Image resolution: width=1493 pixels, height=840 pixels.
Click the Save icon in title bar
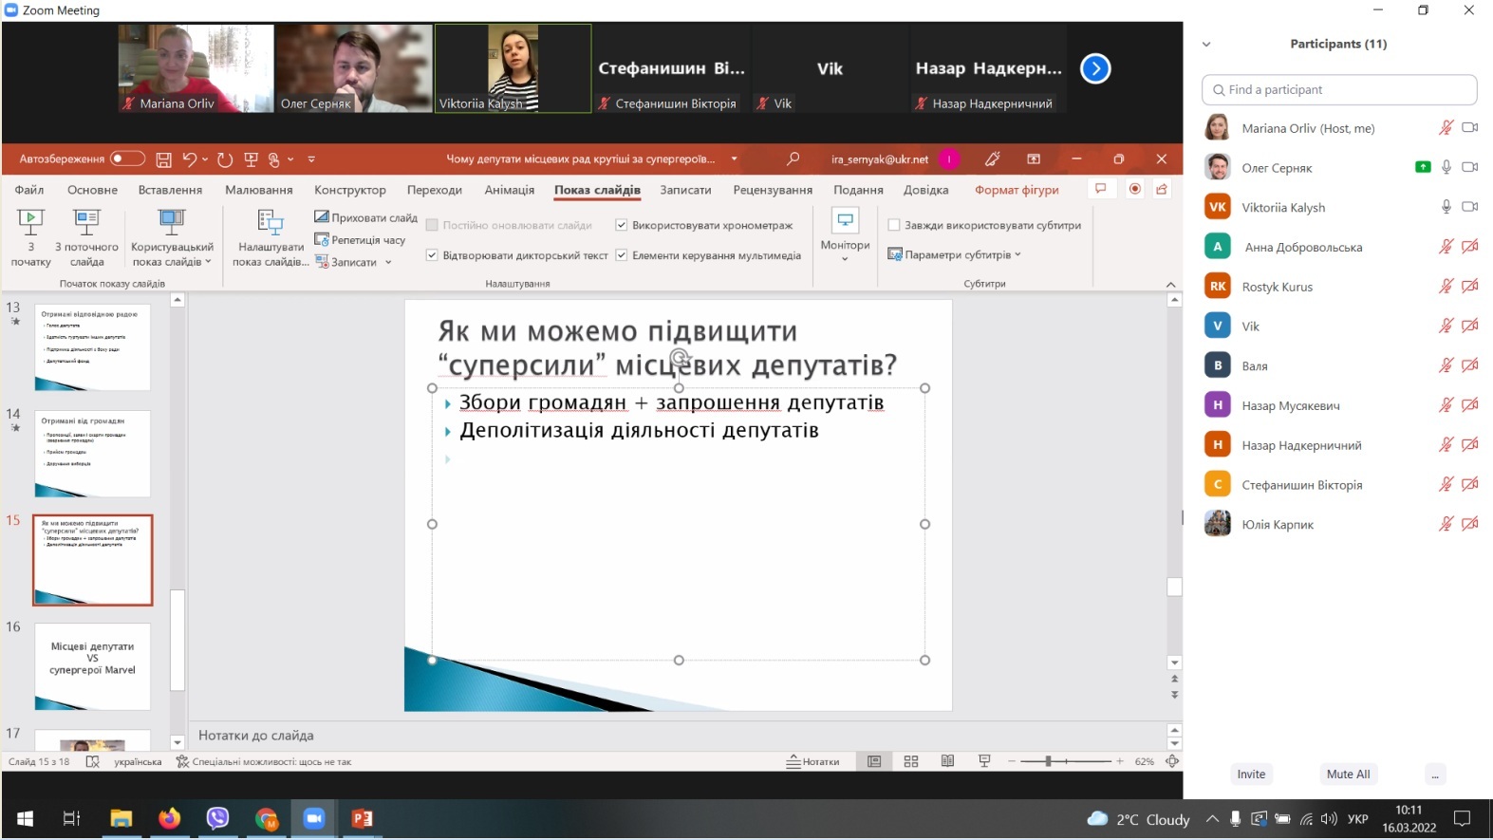[163, 159]
